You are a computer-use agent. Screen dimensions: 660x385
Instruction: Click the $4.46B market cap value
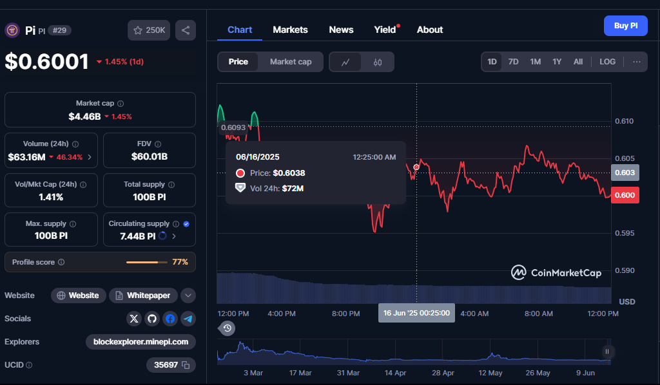click(x=84, y=117)
